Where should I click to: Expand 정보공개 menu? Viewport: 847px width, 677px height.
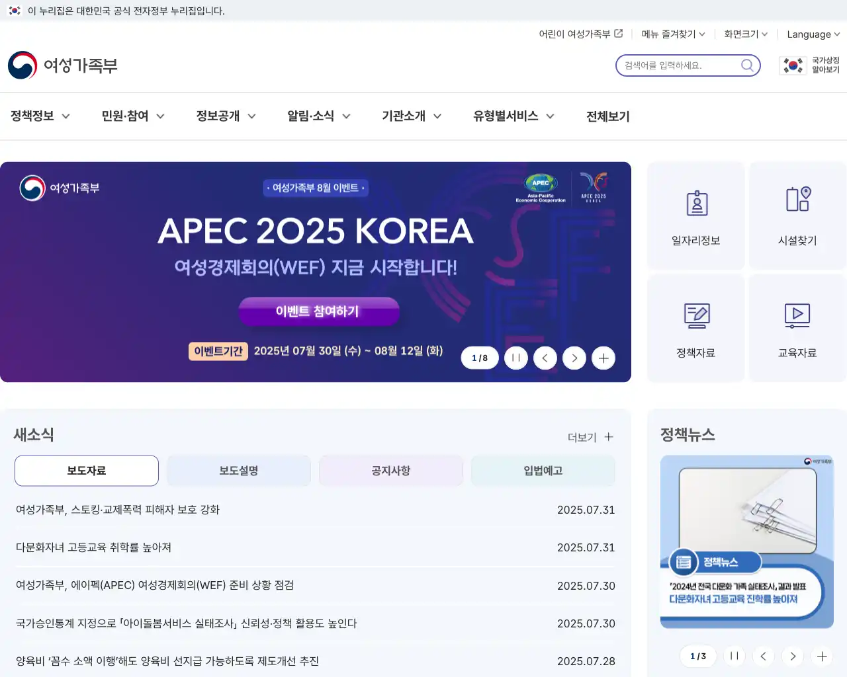(x=226, y=116)
